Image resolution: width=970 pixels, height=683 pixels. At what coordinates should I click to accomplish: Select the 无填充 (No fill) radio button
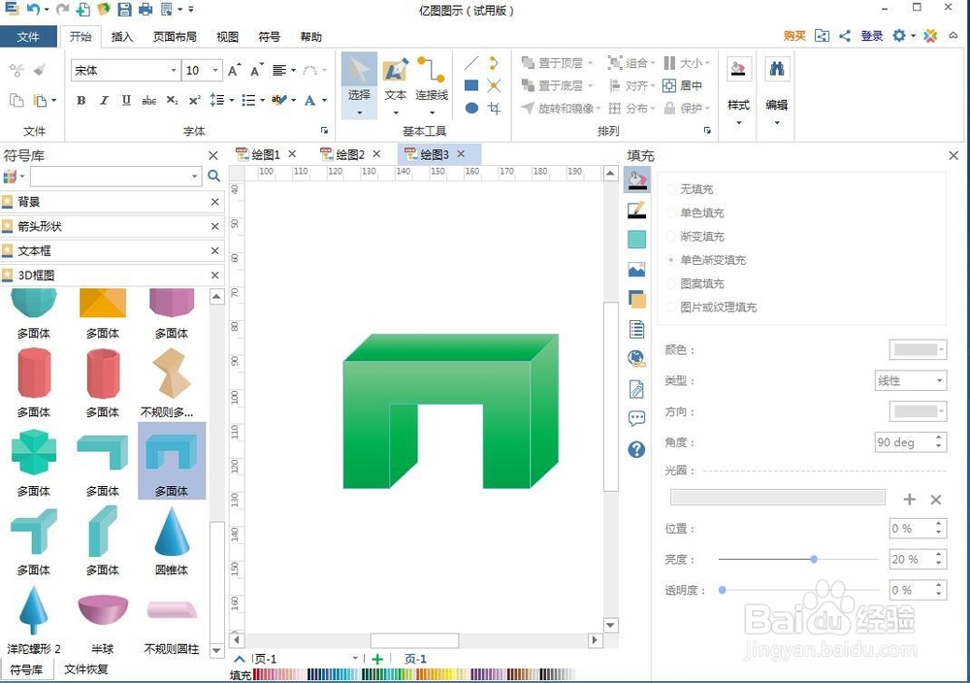tap(673, 189)
